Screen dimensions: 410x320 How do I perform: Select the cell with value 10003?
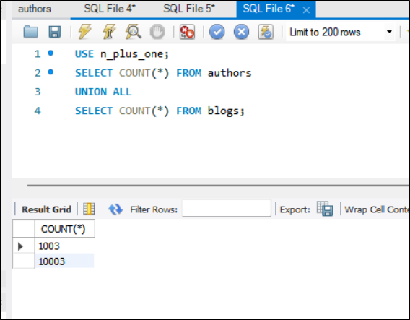click(x=64, y=261)
